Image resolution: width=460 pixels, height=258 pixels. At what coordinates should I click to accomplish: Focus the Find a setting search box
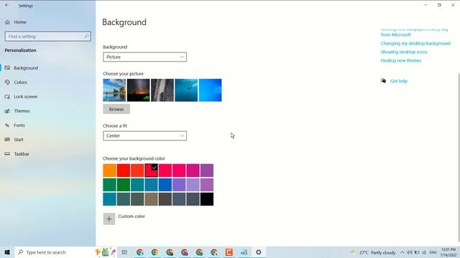pos(48,37)
